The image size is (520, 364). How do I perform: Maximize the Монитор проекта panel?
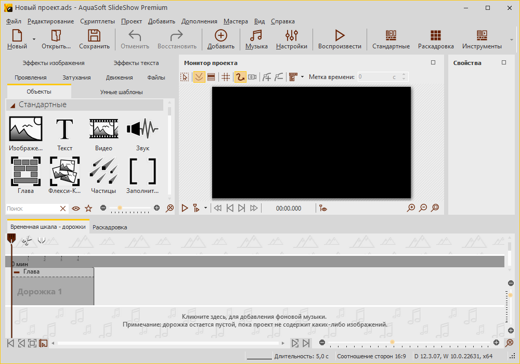click(433, 62)
